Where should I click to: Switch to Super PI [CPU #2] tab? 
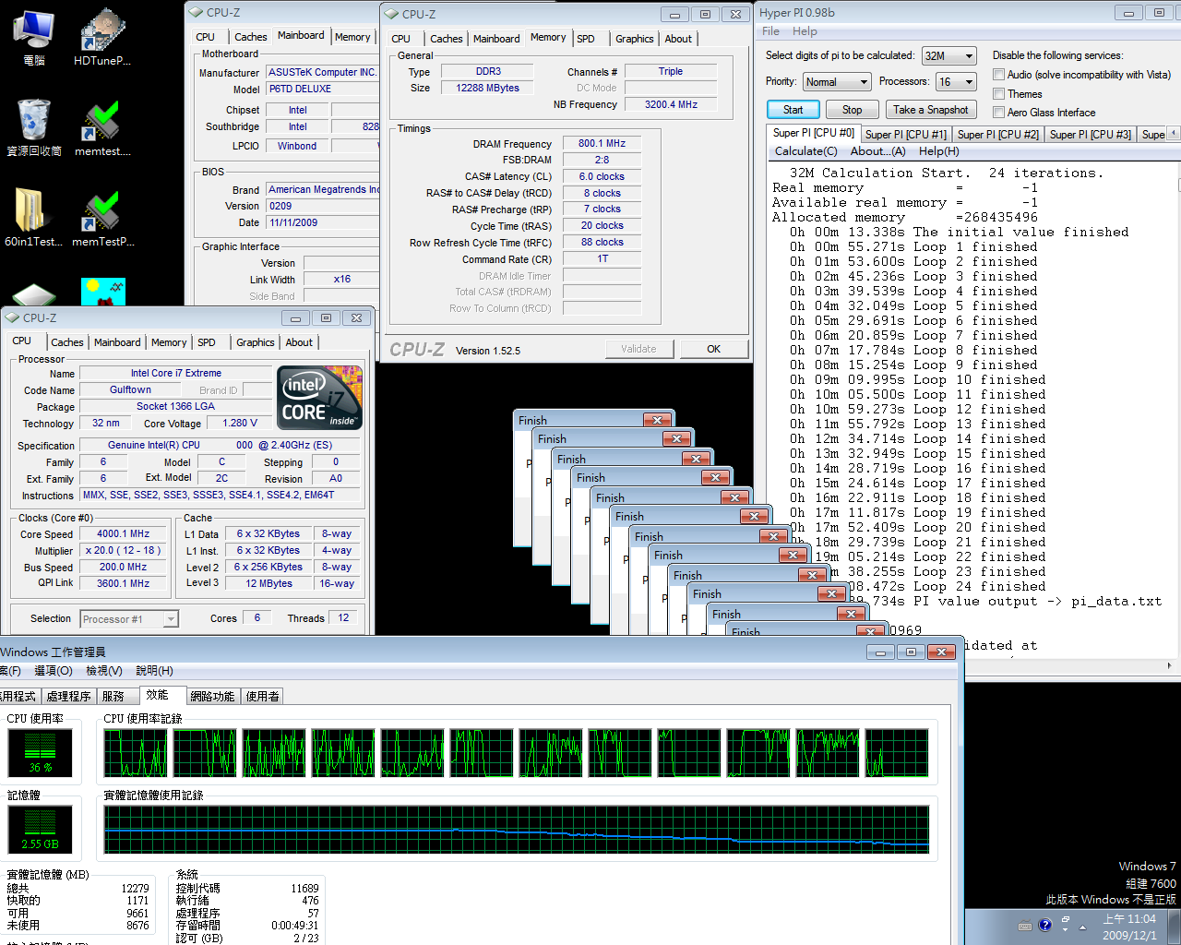click(998, 135)
